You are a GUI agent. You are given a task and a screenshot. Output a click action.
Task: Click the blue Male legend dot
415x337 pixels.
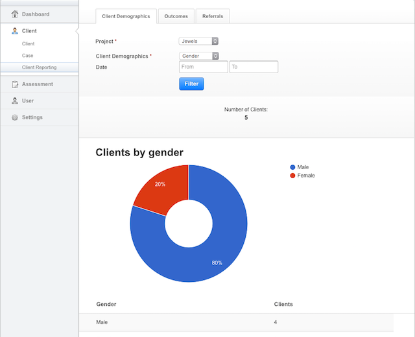tap(292, 167)
